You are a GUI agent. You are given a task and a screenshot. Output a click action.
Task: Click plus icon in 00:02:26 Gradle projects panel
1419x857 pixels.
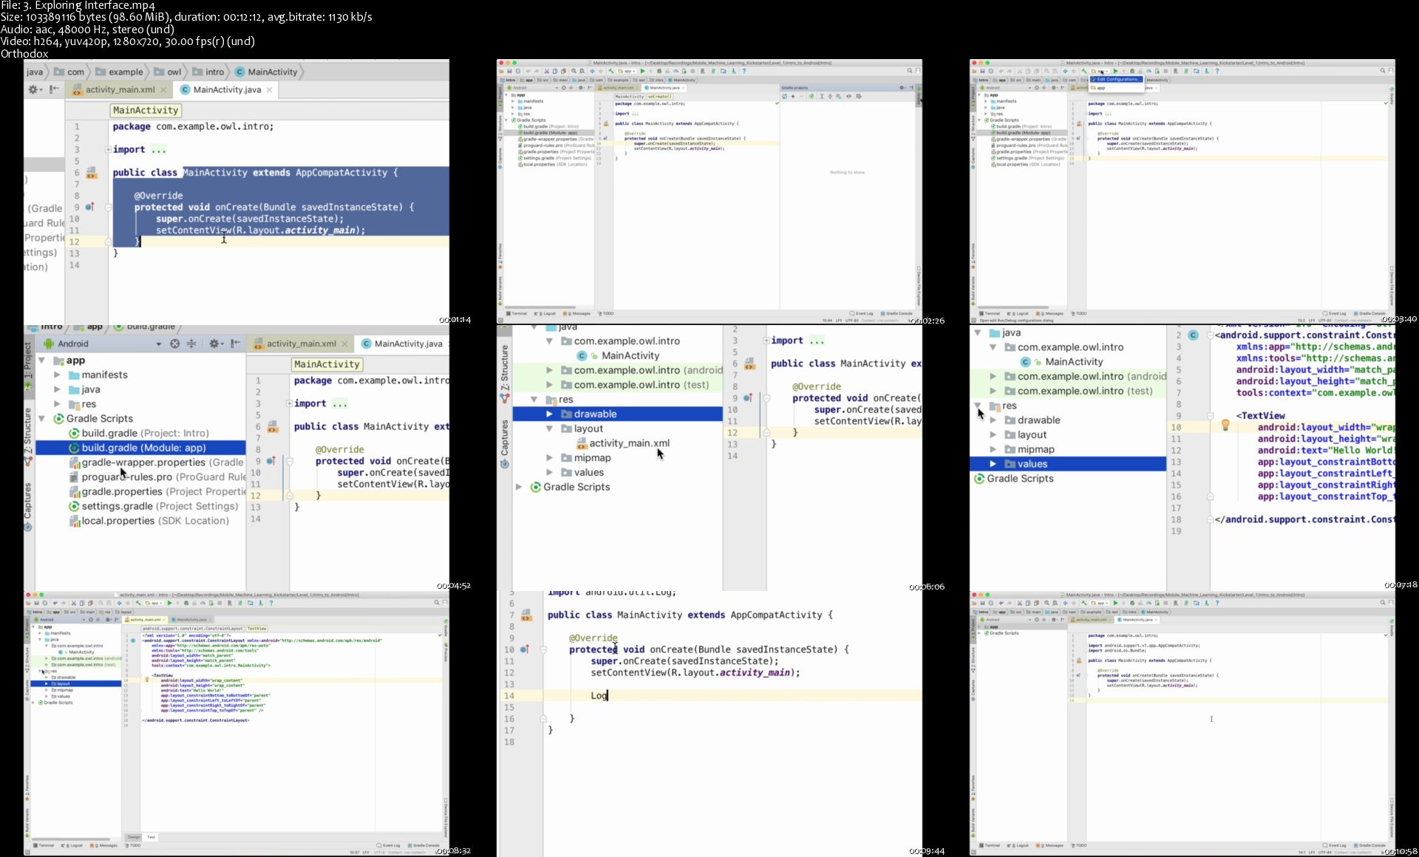click(x=793, y=96)
